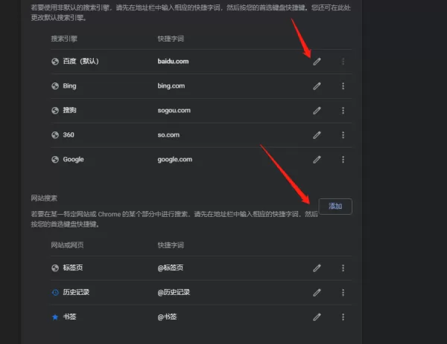Screen dimensions: 447x344
Task: Open more actions menu for 搜狗
Action: point(343,110)
